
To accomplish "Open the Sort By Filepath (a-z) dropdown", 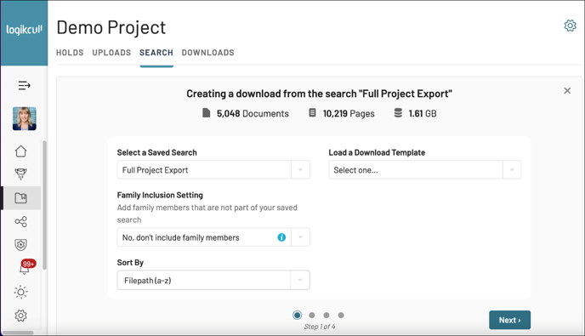I will (x=213, y=280).
